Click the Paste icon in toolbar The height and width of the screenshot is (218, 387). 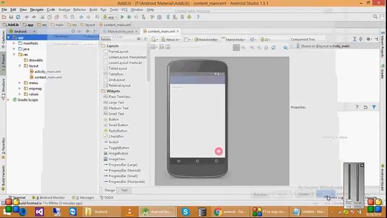57,17
